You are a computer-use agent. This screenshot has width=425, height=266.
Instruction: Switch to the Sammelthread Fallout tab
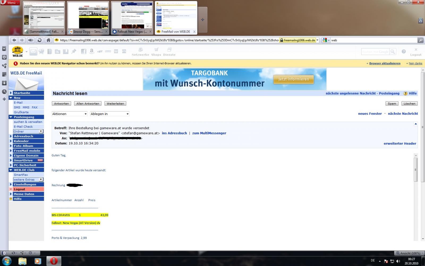tap(44, 18)
